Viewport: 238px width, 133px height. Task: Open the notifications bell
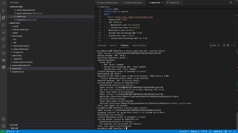coord(235,132)
